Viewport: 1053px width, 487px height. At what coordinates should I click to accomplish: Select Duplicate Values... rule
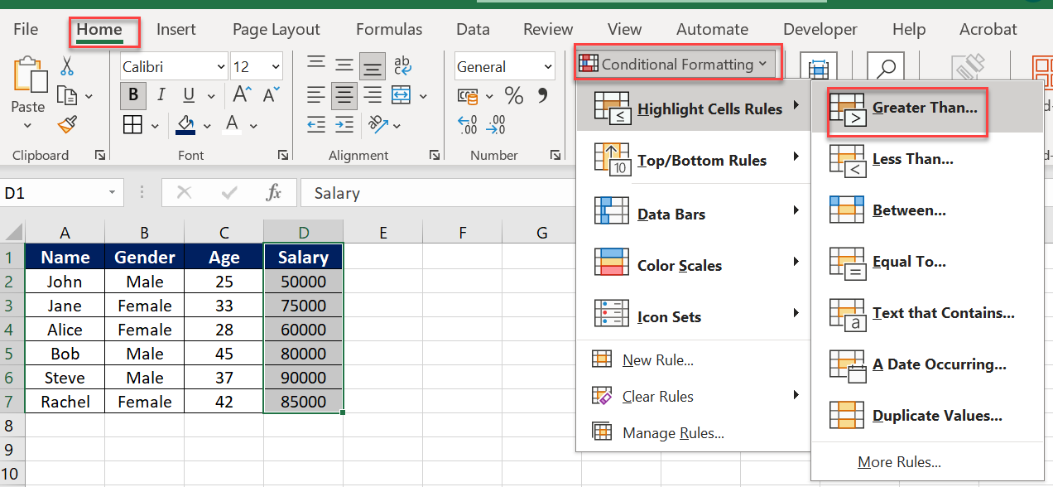point(927,415)
